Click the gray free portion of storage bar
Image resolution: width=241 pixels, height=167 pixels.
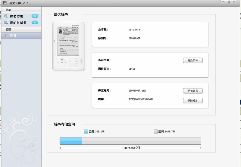pyautogui.click(x=142, y=141)
